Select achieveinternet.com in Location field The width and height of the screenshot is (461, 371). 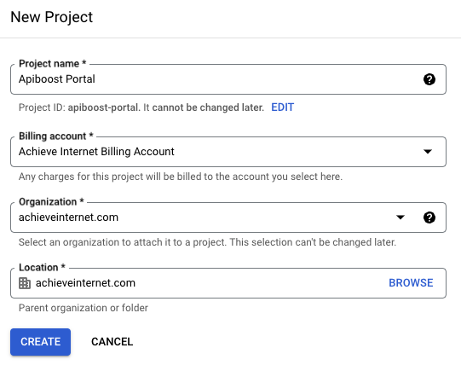(x=85, y=283)
